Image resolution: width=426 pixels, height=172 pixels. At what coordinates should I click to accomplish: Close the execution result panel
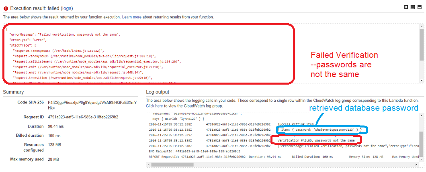406,7
